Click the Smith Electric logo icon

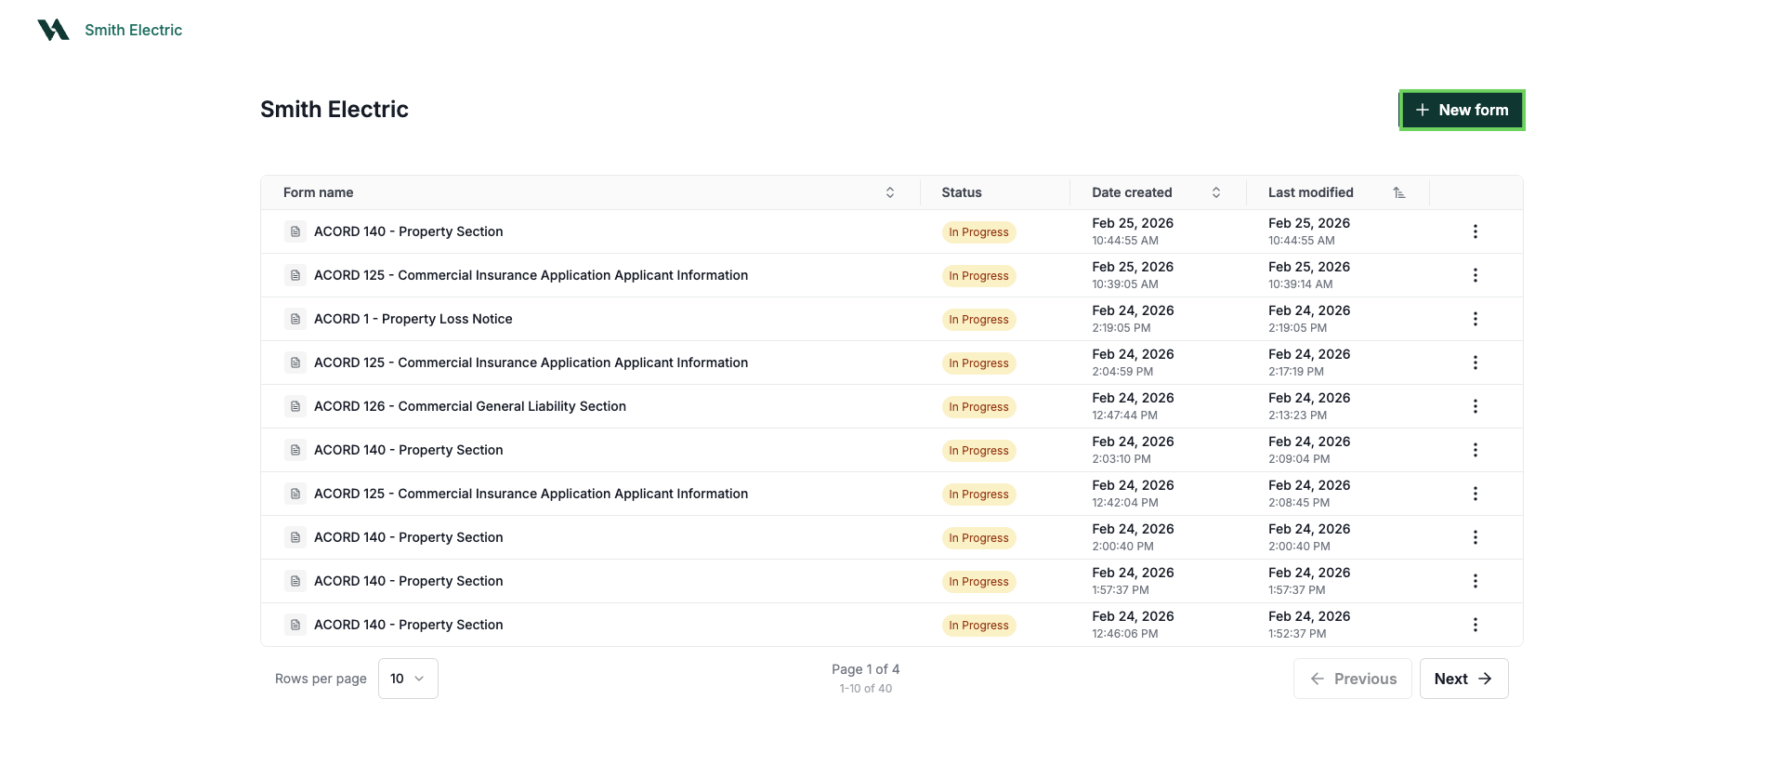click(x=53, y=30)
